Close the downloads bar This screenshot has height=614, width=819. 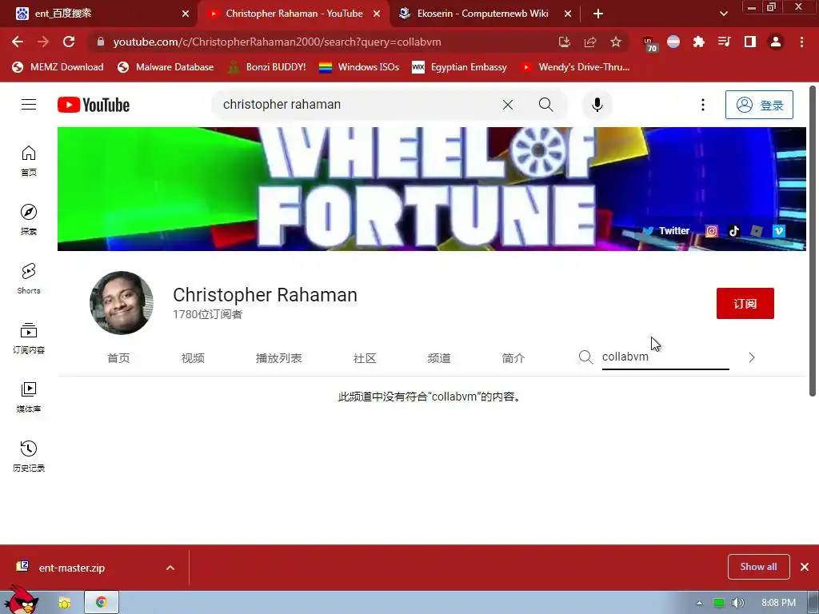(x=805, y=567)
